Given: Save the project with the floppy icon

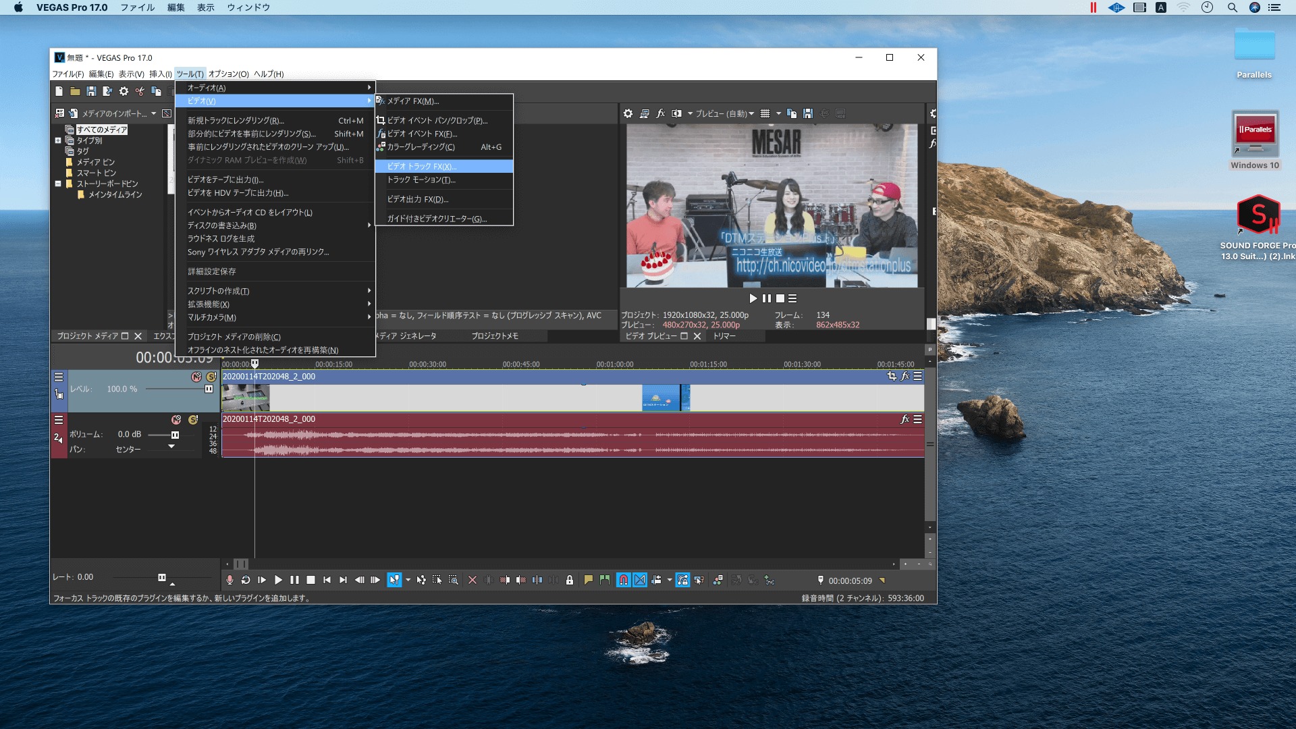Looking at the screenshot, I should click(91, 91).
